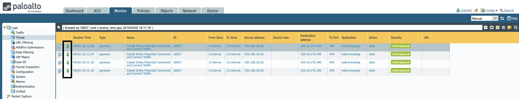Click spyware type in 16:11:24 row

105,54
